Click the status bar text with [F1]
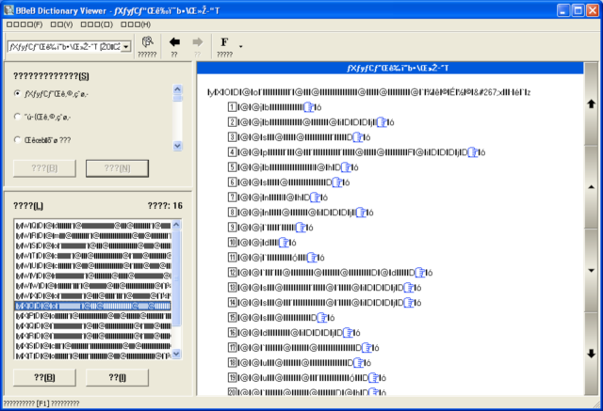 click(x=41, y=403)
